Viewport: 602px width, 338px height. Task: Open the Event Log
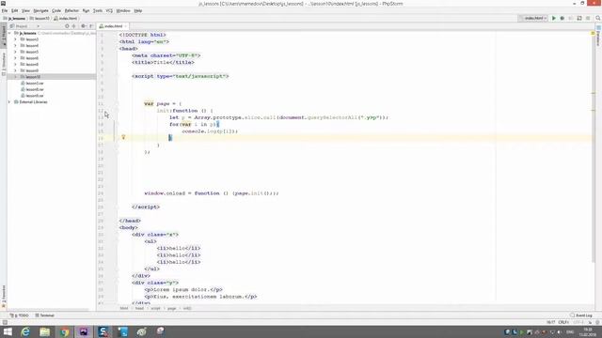581,315
